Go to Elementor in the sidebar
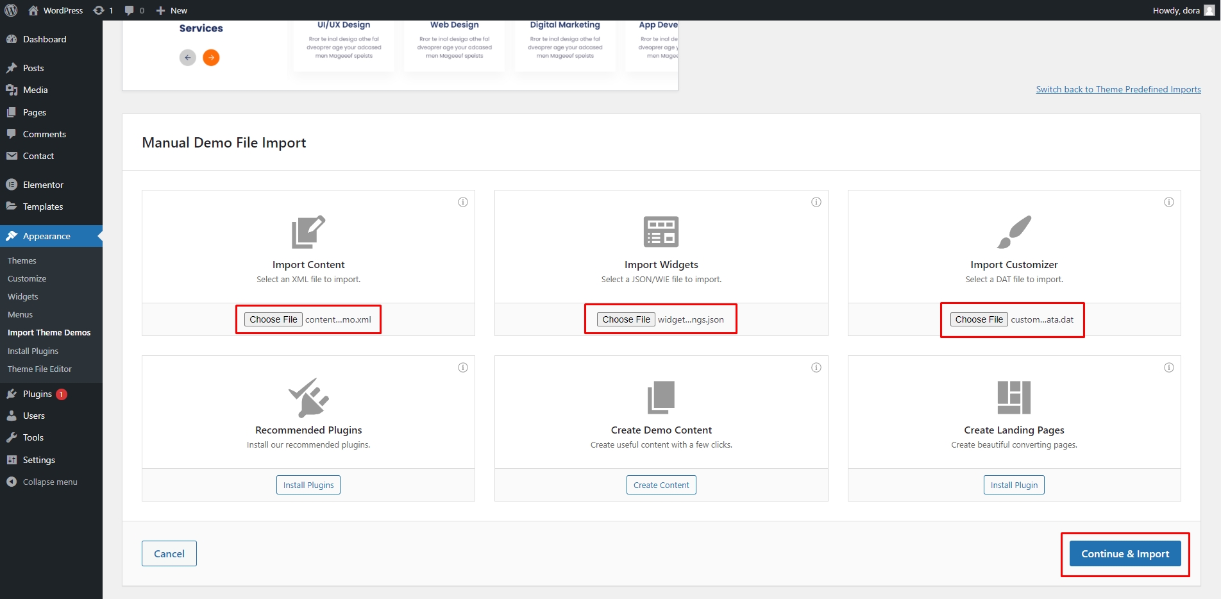 coord(43,185)
